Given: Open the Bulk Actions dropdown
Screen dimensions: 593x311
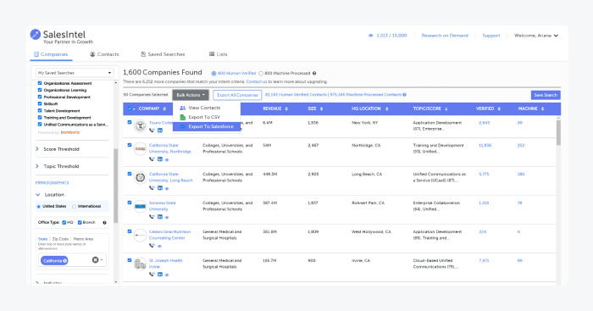Looking at the screenshot, I should click(x=191, y=95).
